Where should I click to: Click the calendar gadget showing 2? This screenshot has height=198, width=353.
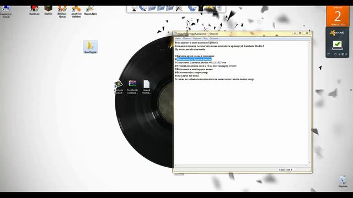pyautogui.click(x=337, y=16)
